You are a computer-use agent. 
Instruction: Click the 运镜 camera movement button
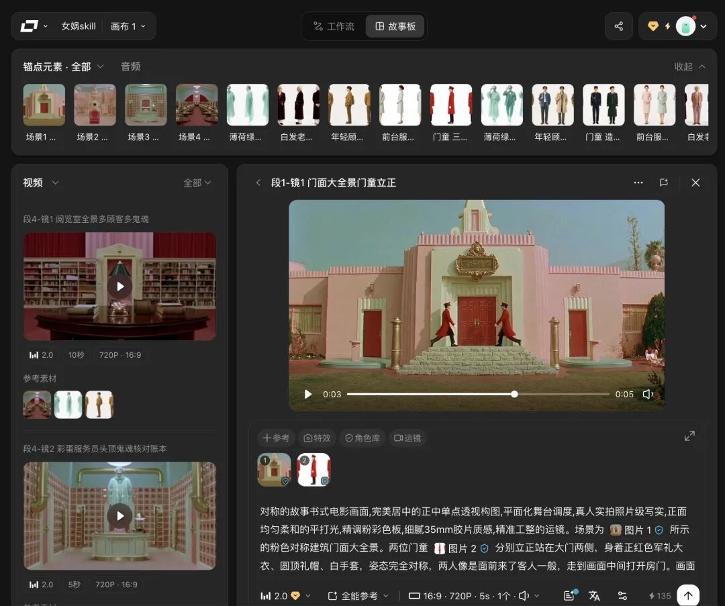407,438
